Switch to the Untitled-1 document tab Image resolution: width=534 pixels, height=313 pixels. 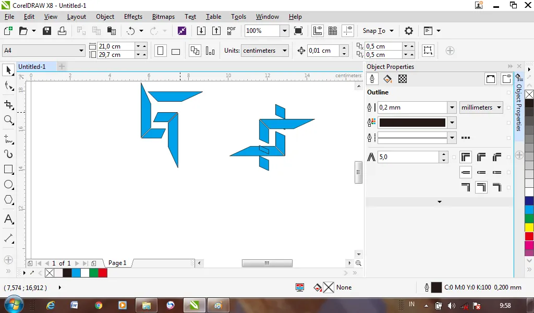pos(32,66)
